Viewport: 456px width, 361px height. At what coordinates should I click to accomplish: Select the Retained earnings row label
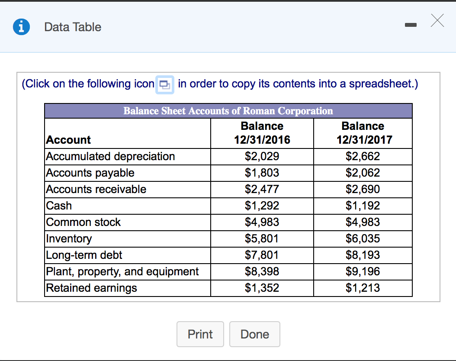click(x=91, y=288)
